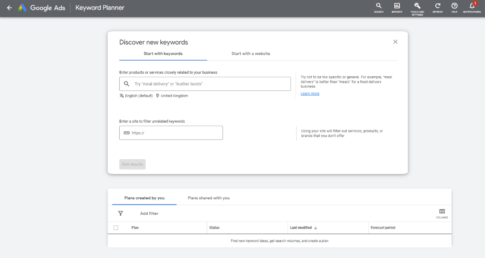
Task: Open the Help icon
Action: pos(454,8)
